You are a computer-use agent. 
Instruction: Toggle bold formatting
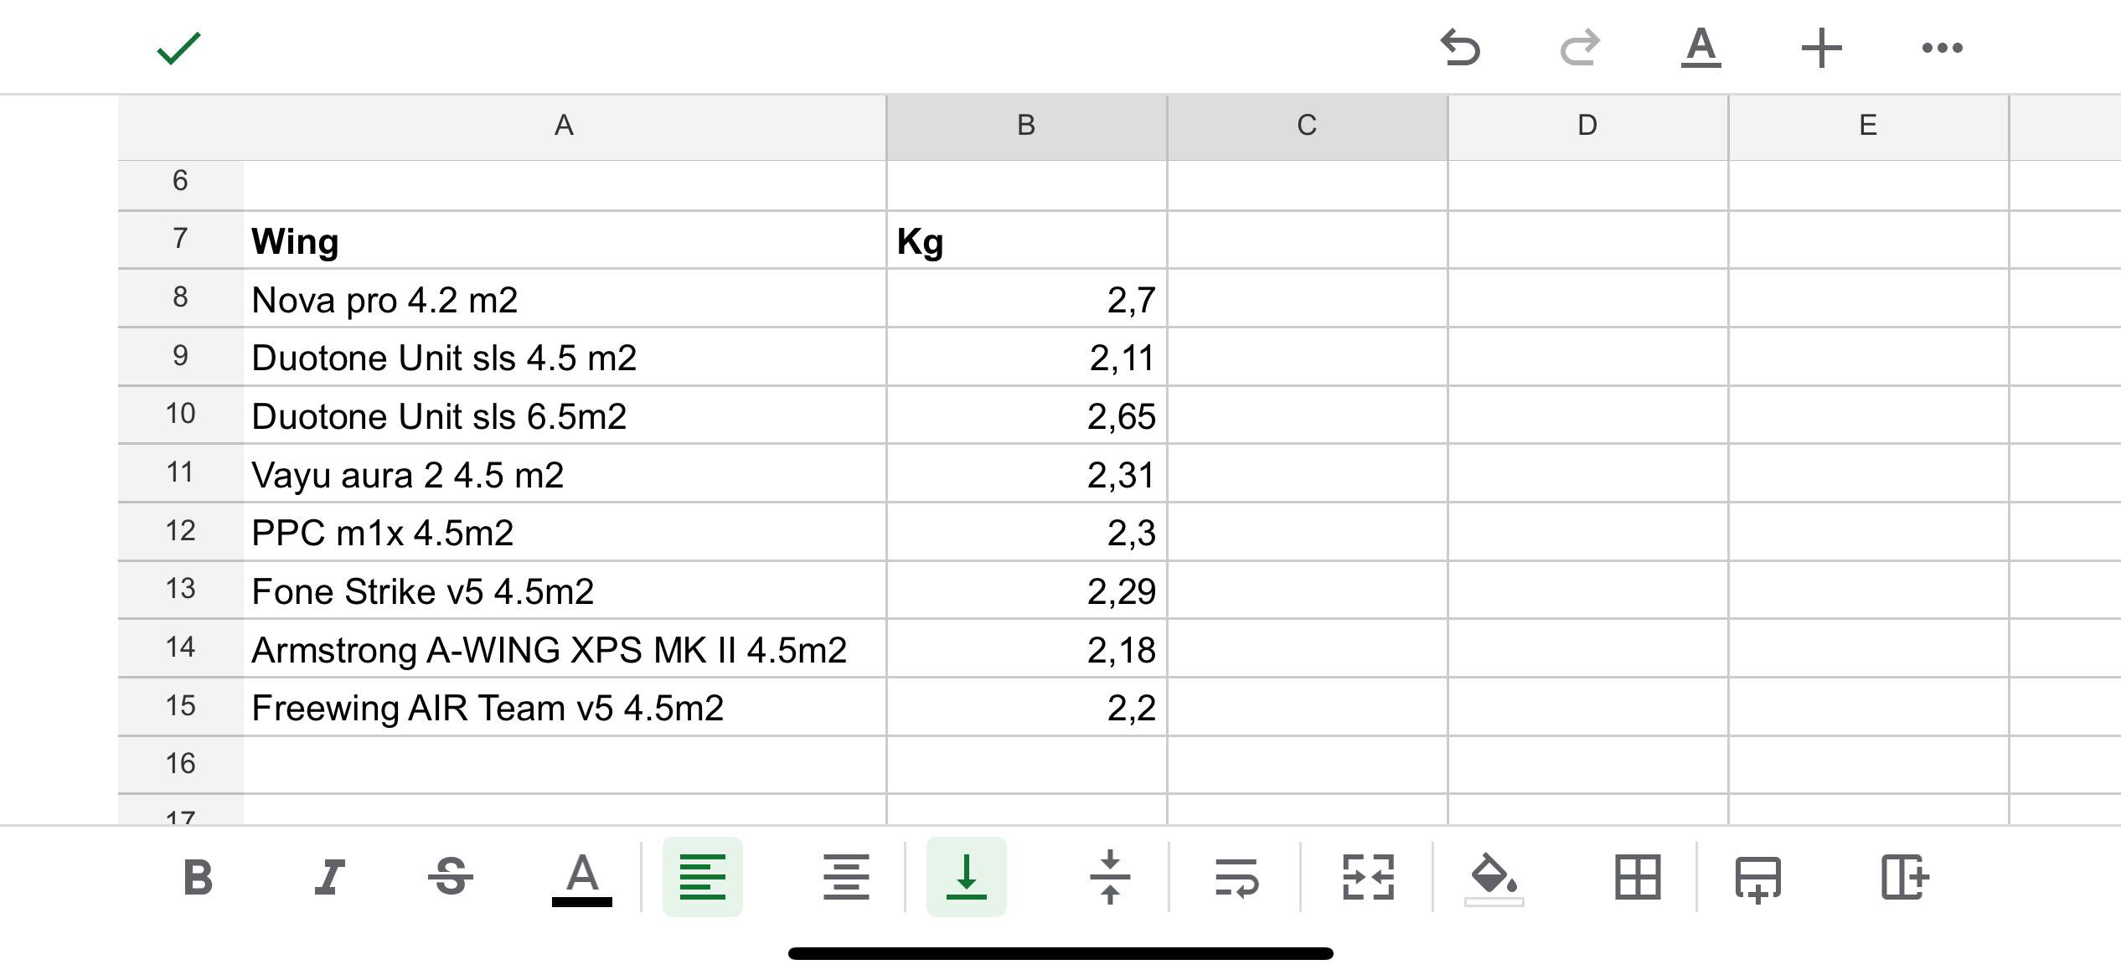[x=198, y=878]
